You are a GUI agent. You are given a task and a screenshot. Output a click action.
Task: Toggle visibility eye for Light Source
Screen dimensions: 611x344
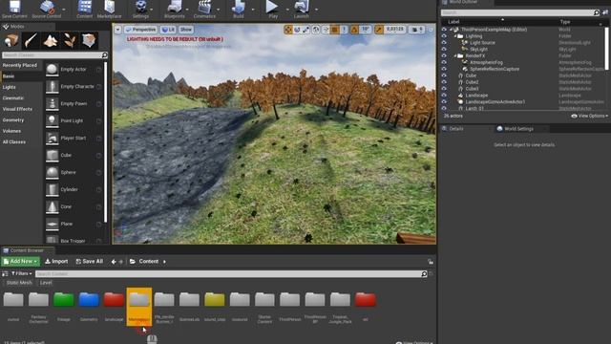[x=444, y=42]
